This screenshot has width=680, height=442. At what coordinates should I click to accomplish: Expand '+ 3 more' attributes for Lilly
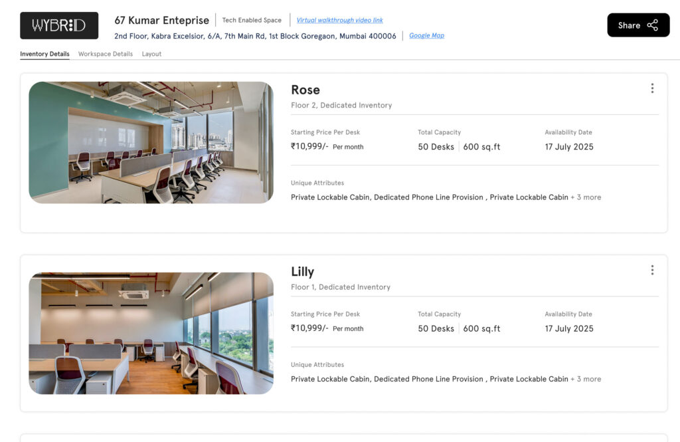[x=586, y=379]
